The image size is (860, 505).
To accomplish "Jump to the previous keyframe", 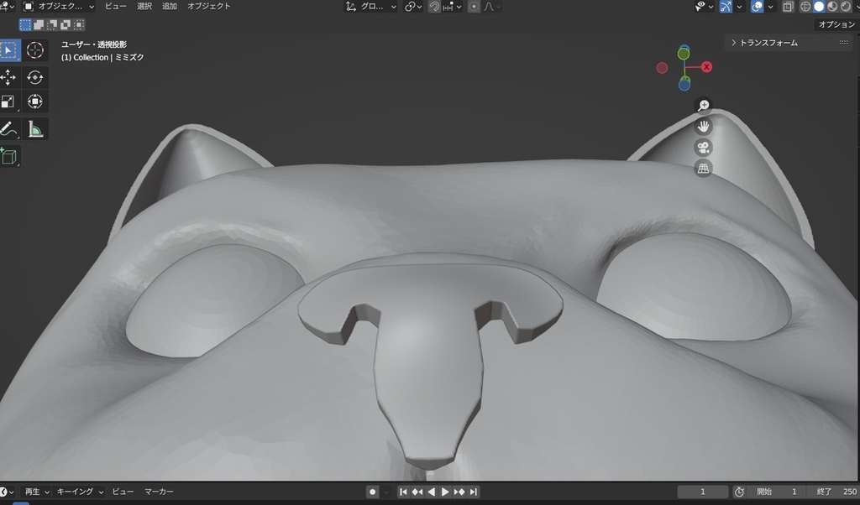I will [x=417, y=492].
